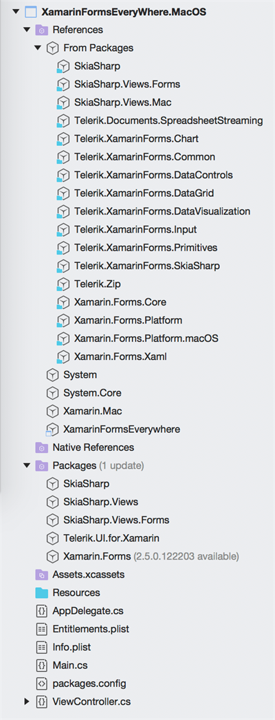Click the packages.config file icon
Image resolution: width=275 pixels, height=720 pixels.
point(42,684)
